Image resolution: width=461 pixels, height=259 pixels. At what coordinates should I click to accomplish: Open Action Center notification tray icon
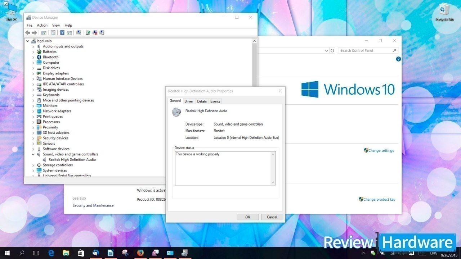412,253
